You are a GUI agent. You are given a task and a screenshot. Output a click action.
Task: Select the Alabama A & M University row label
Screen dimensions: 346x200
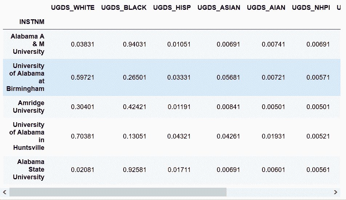tap(28, 44)
